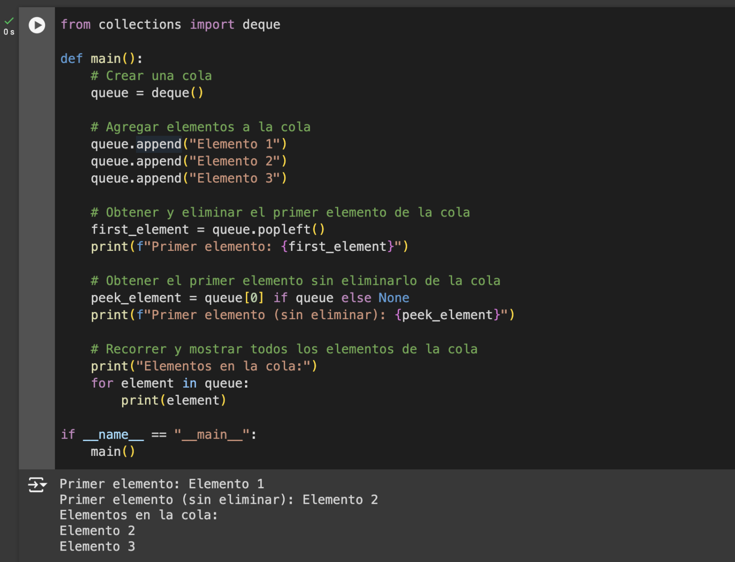Viewport: 735px width, 562px height.
Task: Select the output line 'Primer elemento: Elemento 1'
Action: [x=162, y=484]
